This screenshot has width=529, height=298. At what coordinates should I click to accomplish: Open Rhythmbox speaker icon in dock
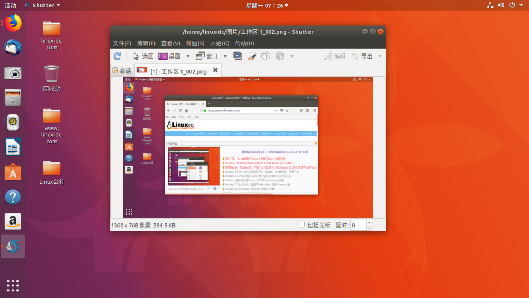[x=13, y=122]
